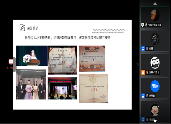Click the blue user icon beside 杜毅
The width and height of the screenshot is (171, 124).
tap(143, 49)
